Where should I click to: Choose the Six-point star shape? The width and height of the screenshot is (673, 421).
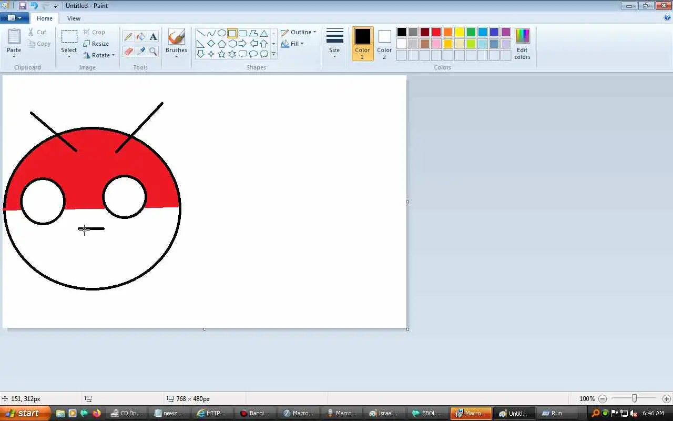coord(232,54)
